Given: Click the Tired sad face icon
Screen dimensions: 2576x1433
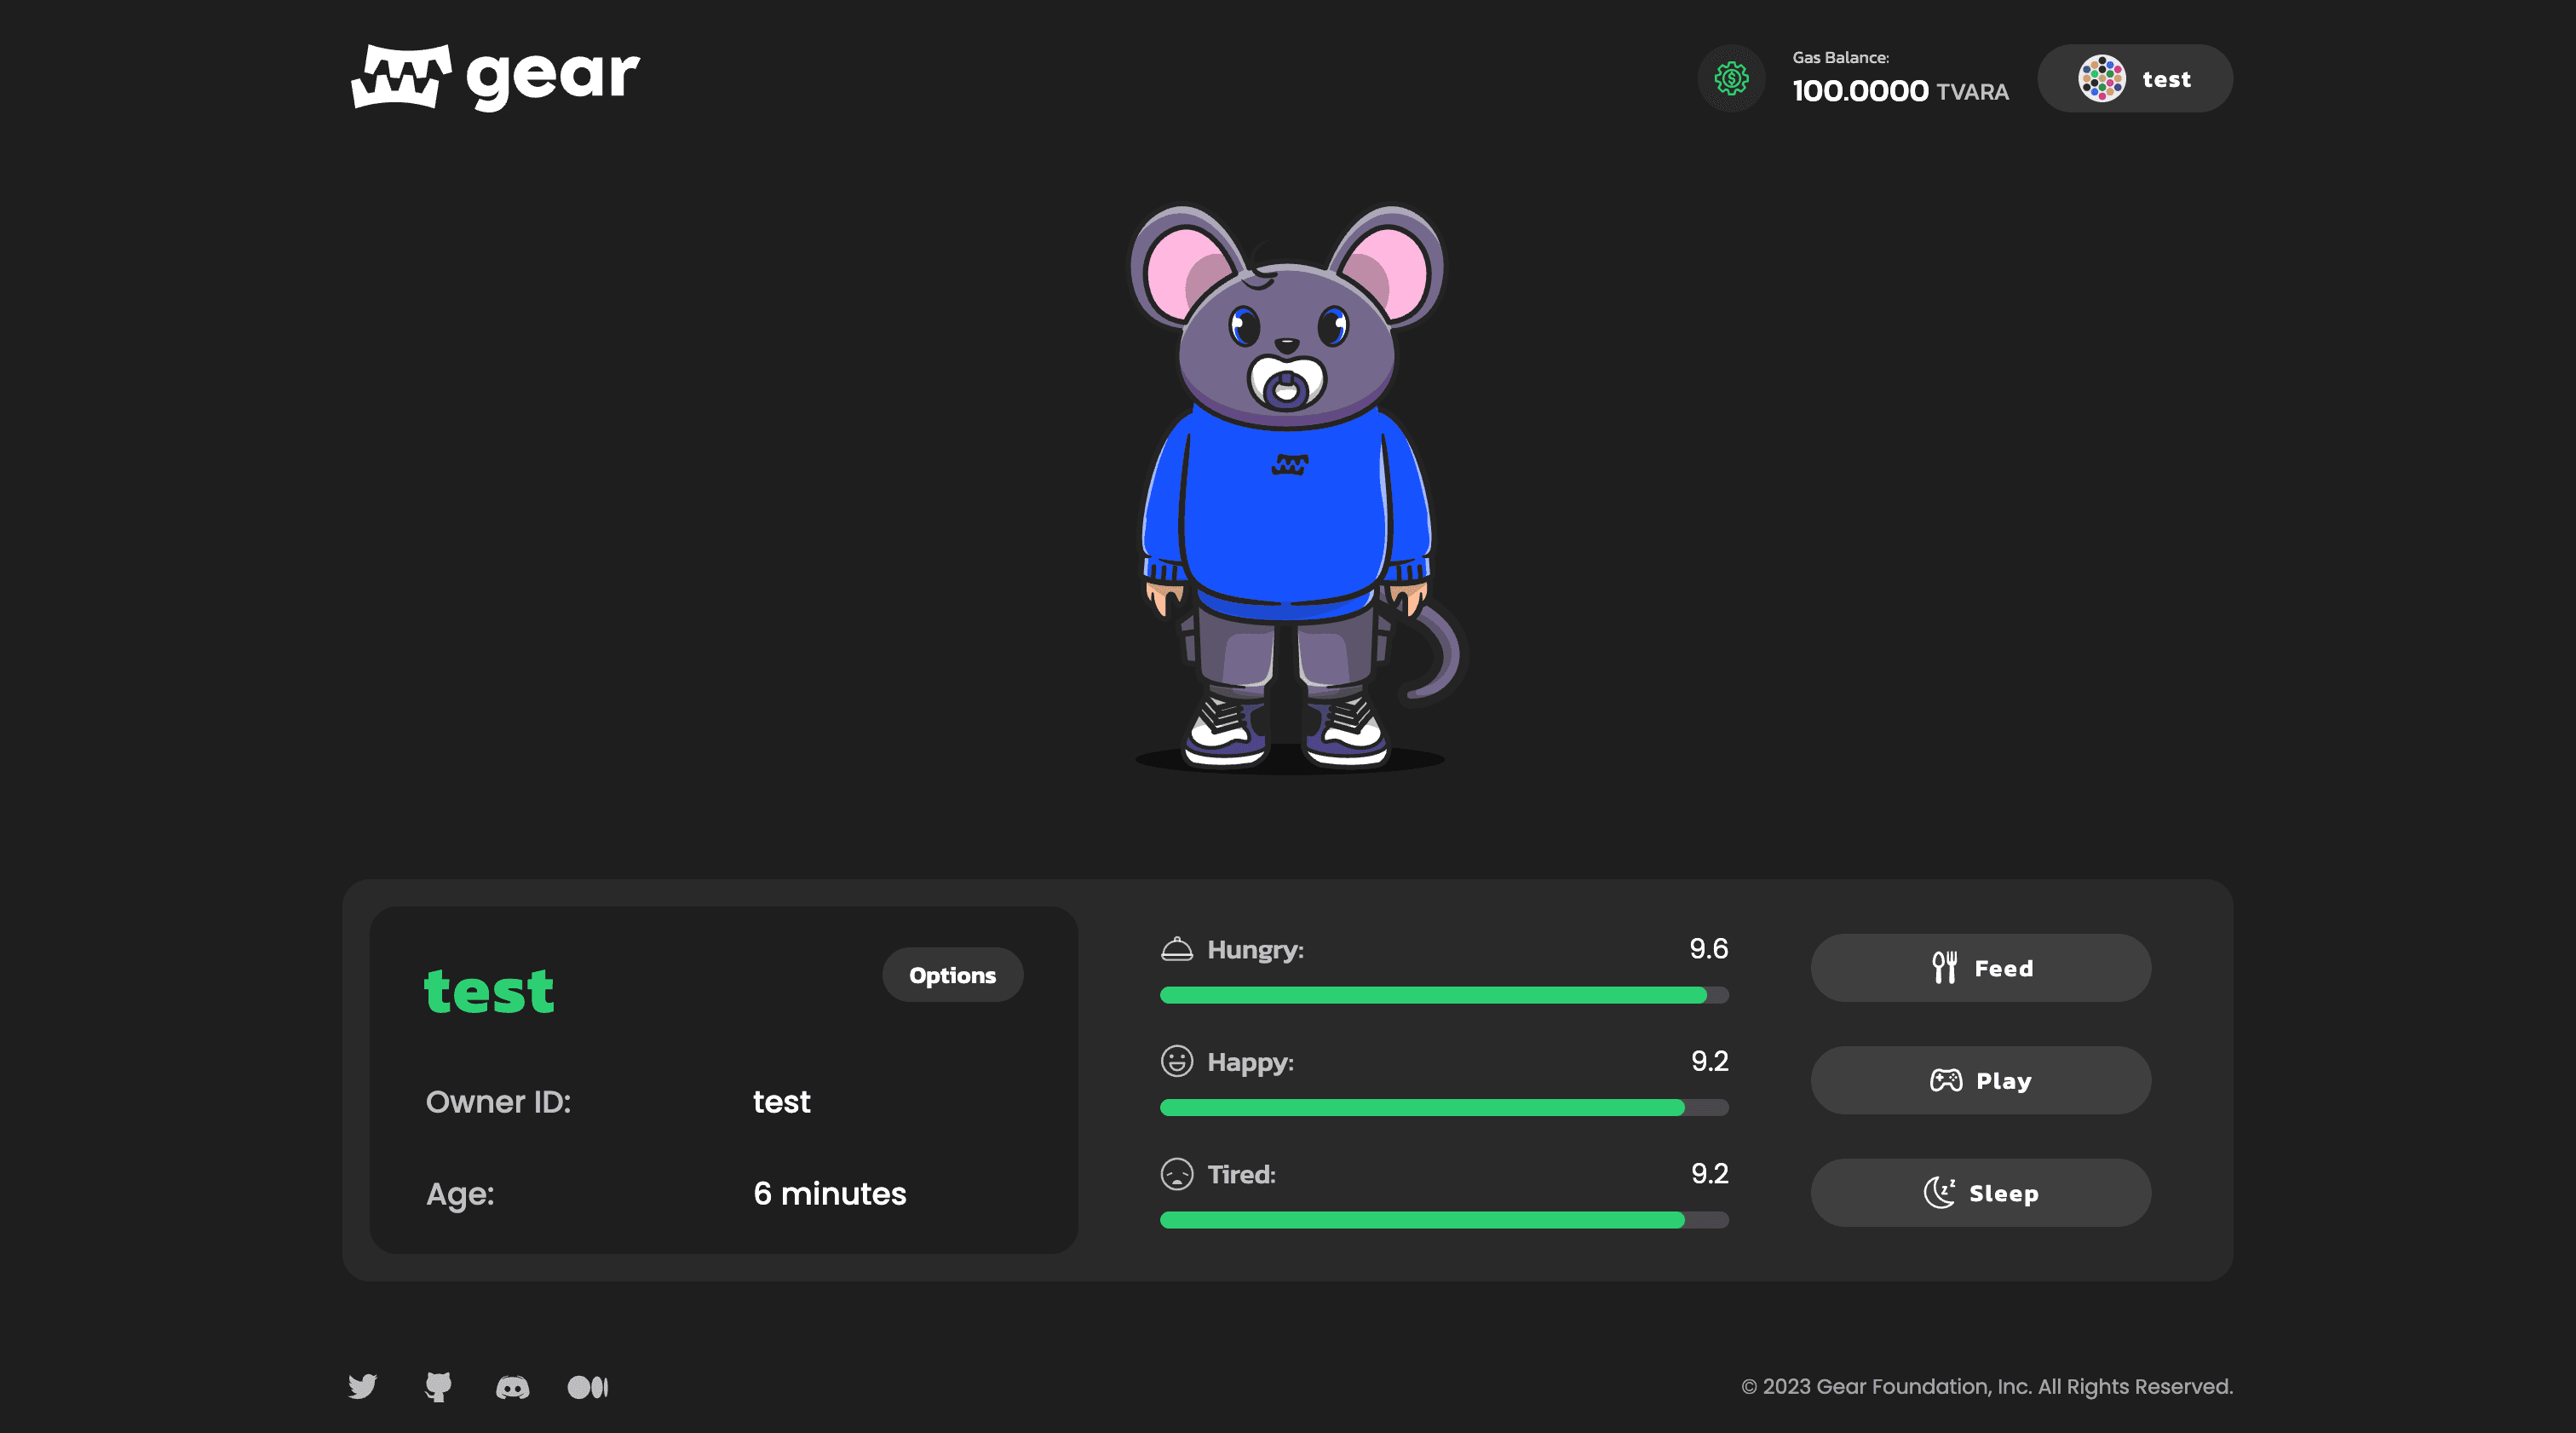Looking at the screenshot, I should point(1176,1174).
